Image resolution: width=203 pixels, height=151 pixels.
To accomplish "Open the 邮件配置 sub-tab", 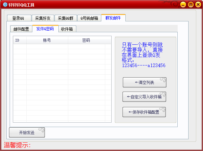I will tap(21, 29).
